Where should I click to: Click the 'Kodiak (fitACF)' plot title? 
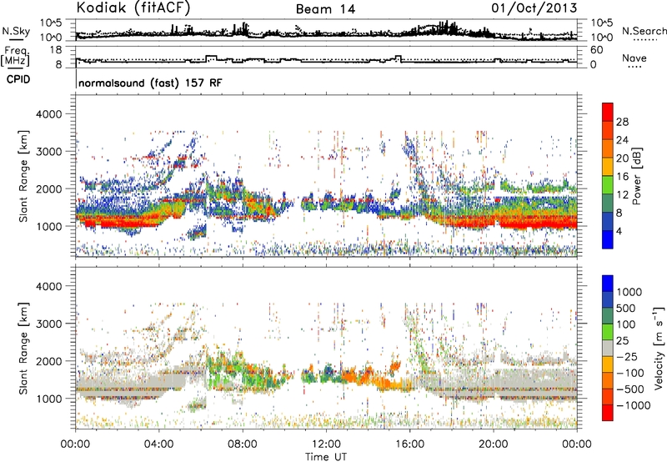(x=133, y=8)
